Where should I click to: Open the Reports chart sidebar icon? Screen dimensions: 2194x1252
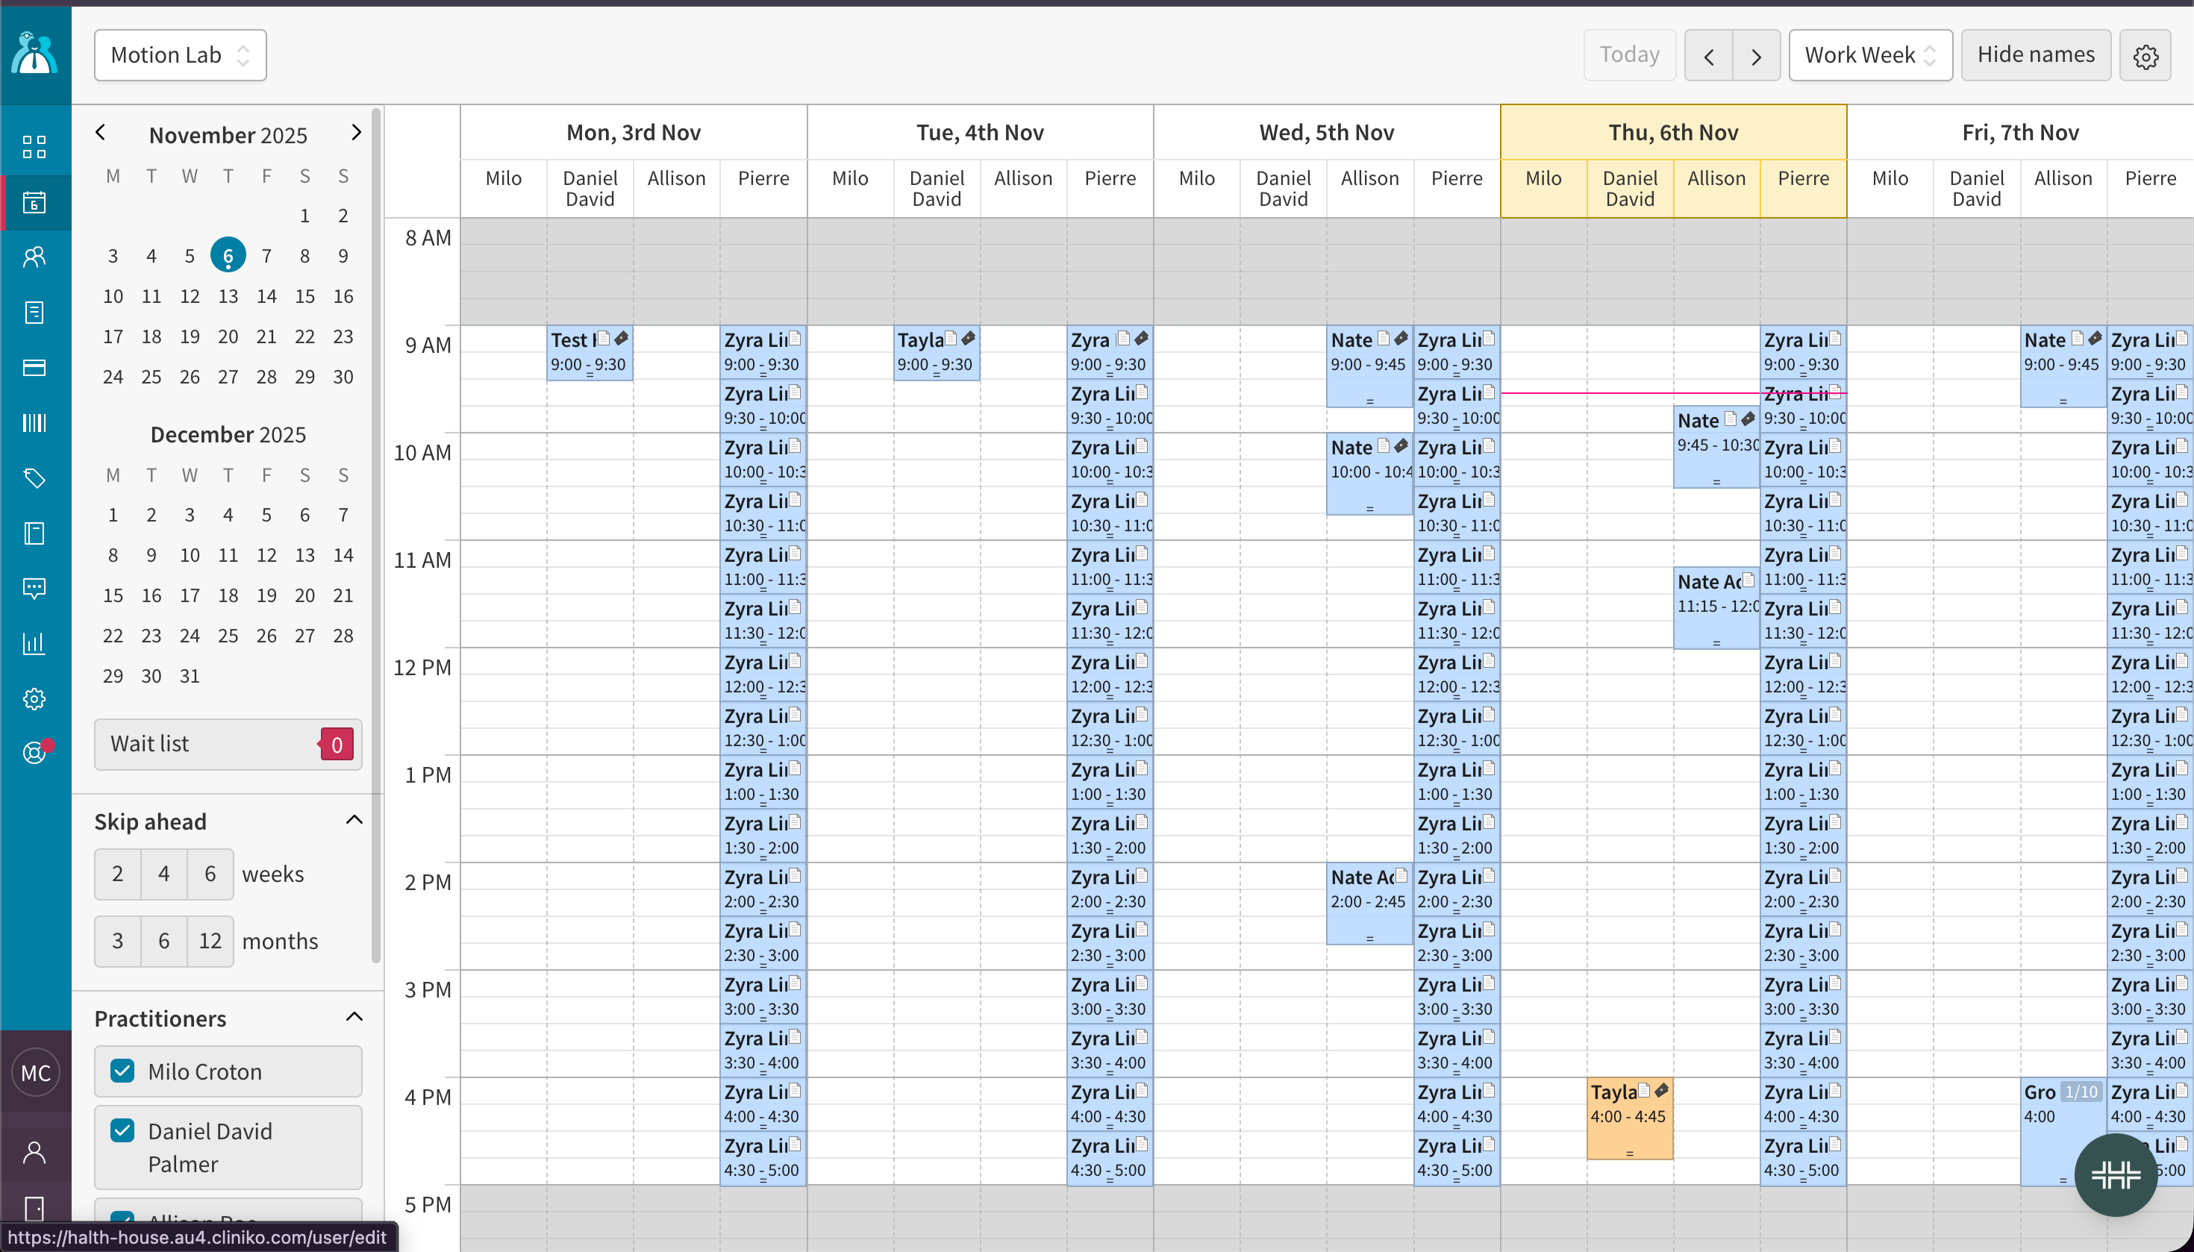34,643
